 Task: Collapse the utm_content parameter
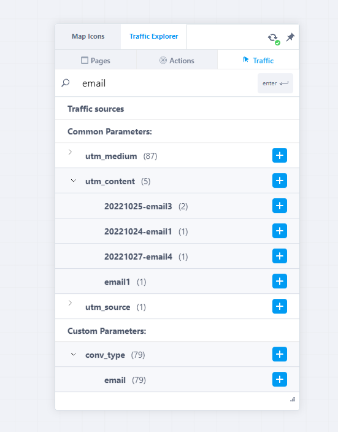[x=73, y=181]
